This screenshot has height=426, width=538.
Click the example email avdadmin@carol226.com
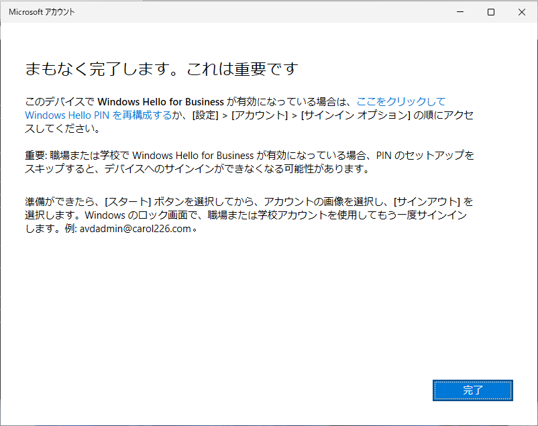136,229
